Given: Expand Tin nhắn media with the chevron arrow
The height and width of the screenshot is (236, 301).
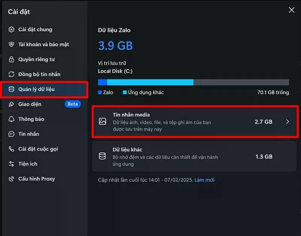Looking at the screenshot, I should [287, 122].
